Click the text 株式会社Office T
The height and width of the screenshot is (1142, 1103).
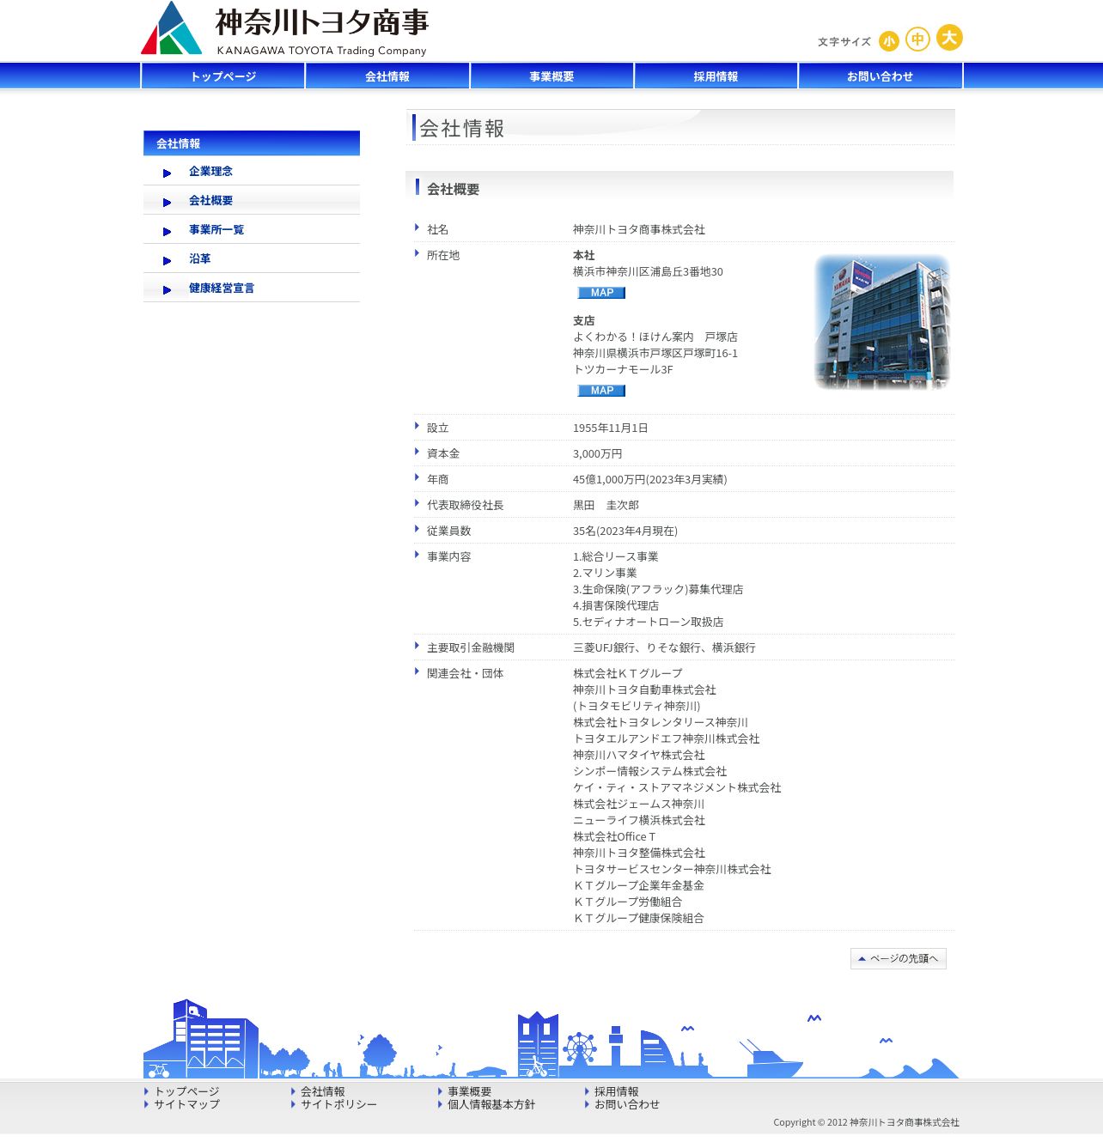[614, 837]
